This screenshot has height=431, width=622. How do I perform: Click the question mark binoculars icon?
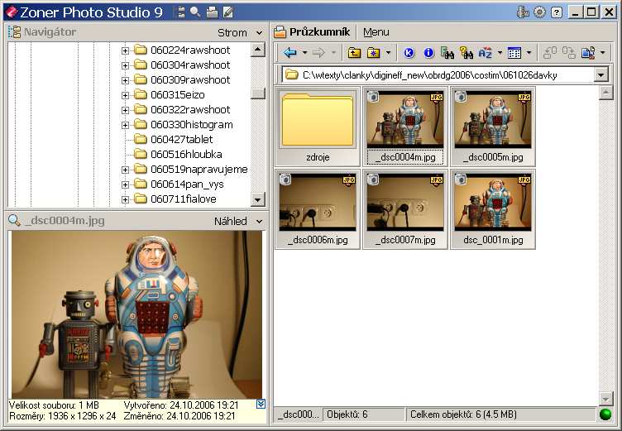pyautogui.click(x=466, y=52)
